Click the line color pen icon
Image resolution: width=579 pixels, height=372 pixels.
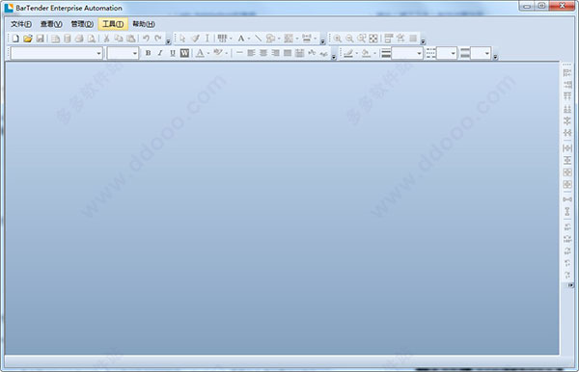347,53
